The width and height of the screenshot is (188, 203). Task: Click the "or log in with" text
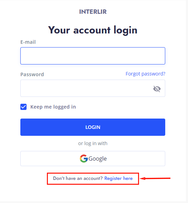(93, 143)
